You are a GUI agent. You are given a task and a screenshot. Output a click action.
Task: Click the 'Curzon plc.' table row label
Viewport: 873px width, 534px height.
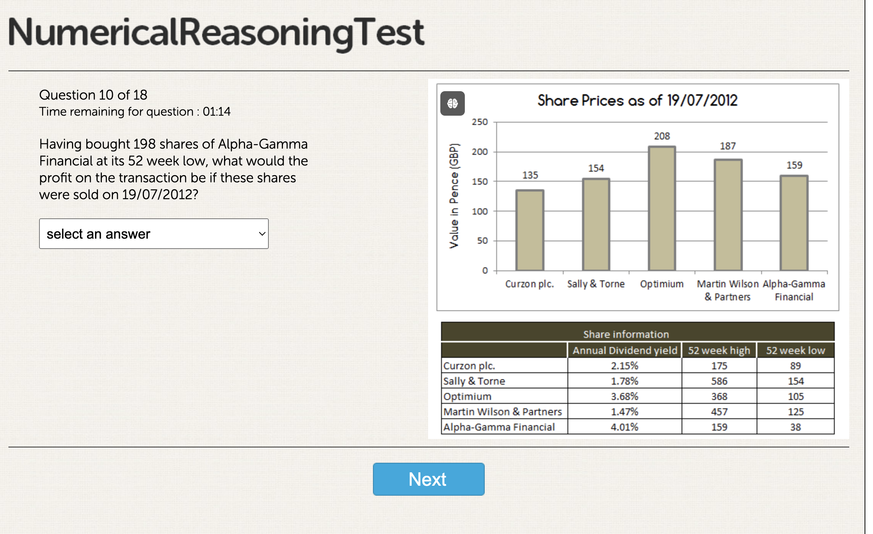(469, 366)
